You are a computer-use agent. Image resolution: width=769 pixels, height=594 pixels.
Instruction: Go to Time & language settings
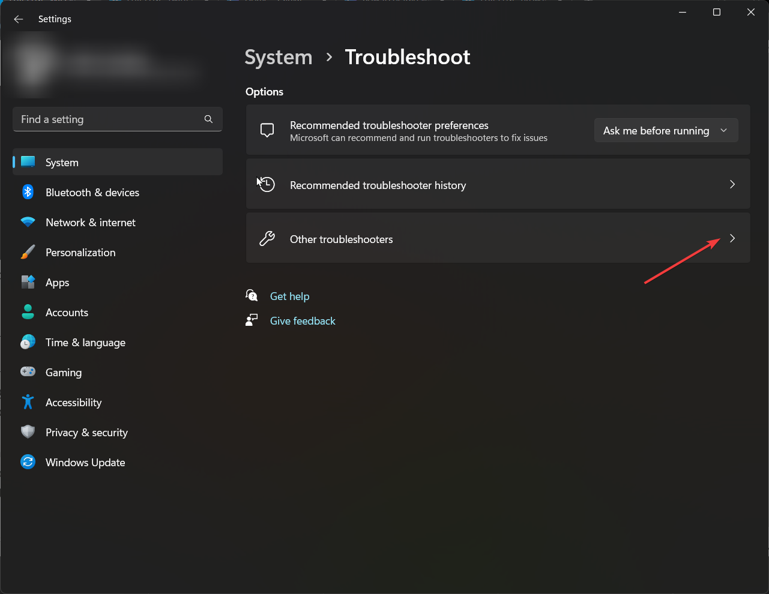(85, 343)
